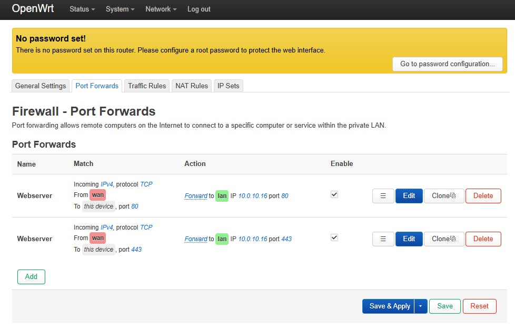Click the drag handle icon for port 443 rule
The height and width of the screenshot is (331, 515).
point(383,239)
